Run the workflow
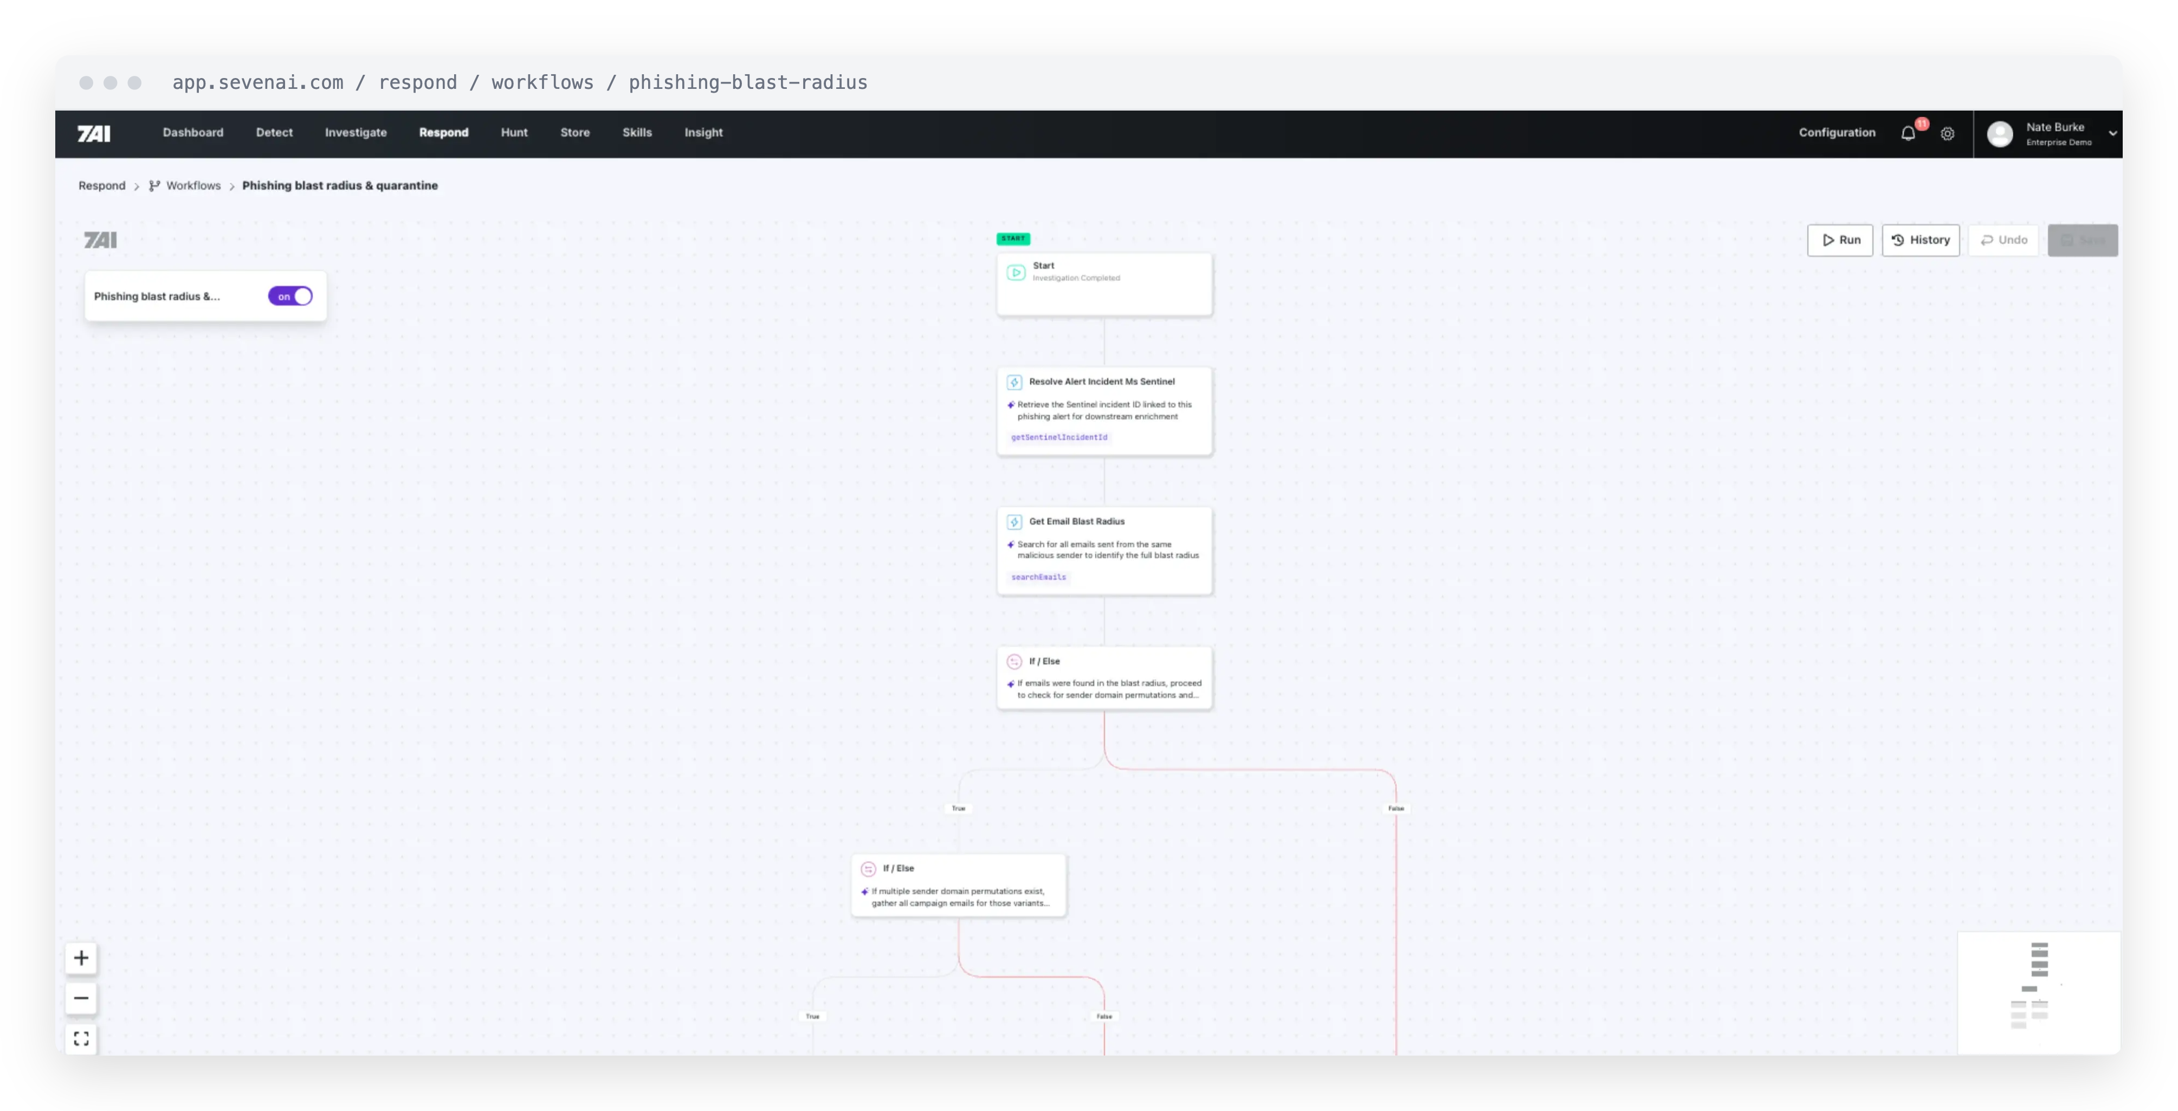Image resolution: width=2178 pixels, height=1111 pixels. coord(1840,240)
